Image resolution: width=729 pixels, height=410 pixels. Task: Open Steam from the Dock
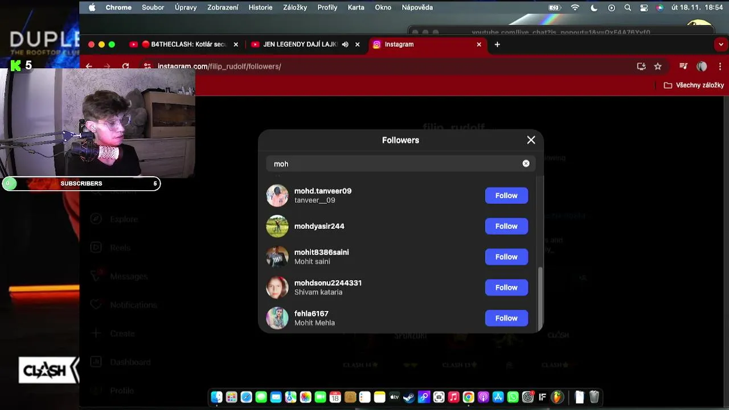point(409,397)
